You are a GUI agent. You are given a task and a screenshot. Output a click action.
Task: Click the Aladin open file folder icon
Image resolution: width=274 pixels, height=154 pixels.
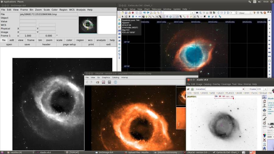188,89
